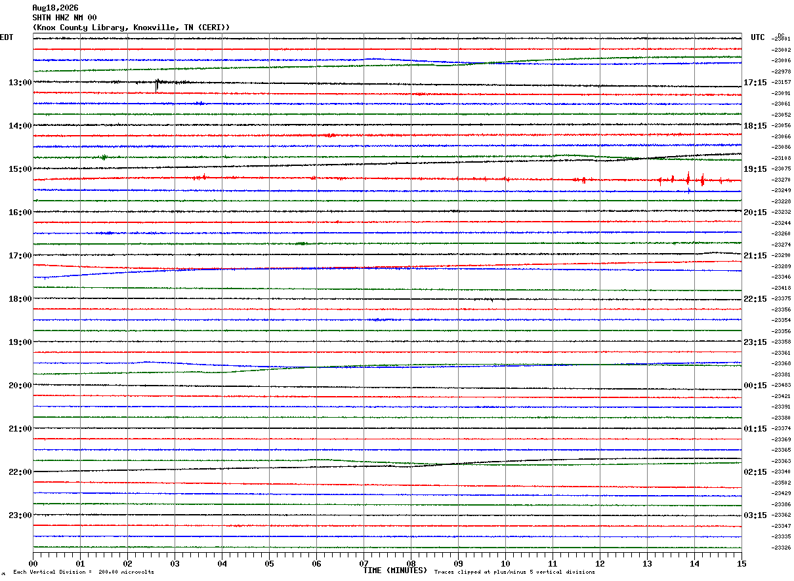Click the 03:15 UTC time label

[755, 515]
